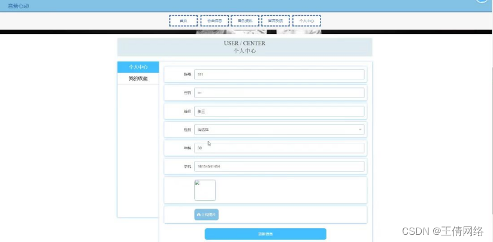Open the 音乐资讯 navigation item
The height and width of the screenshot is (242, 493).
[x=244, y=21]
